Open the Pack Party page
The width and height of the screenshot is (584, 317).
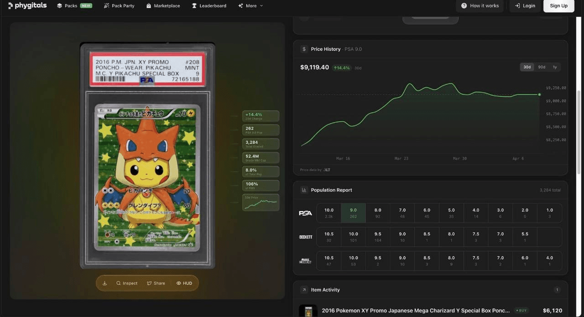click(x=119, y=6)
